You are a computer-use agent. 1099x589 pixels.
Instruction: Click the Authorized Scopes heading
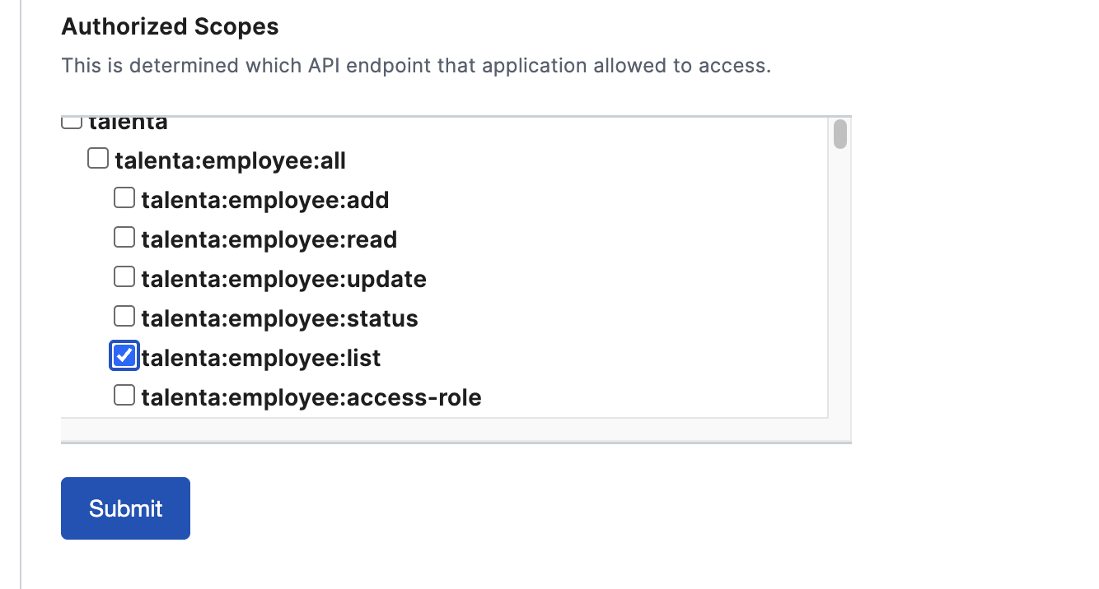(x=170, y=27)
